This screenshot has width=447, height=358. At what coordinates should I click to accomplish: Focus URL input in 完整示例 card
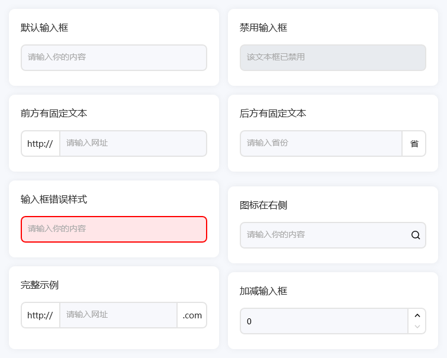[118, 315]
